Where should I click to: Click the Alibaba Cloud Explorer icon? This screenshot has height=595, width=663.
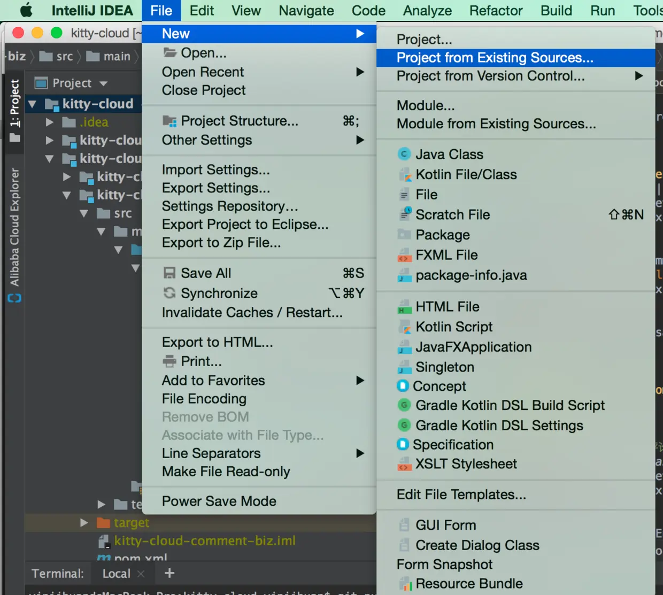(x=14, y=298)
